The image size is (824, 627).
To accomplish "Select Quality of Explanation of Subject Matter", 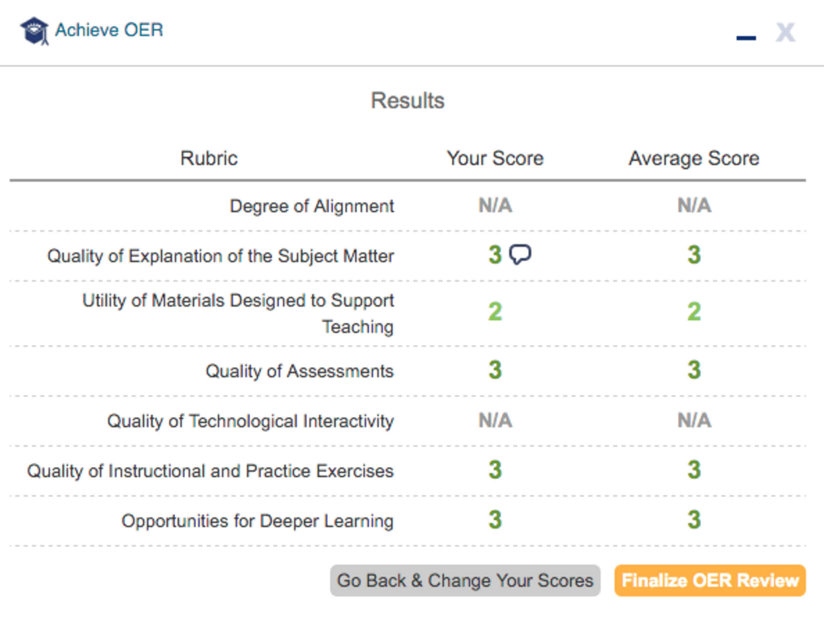I will pos(220,256).
